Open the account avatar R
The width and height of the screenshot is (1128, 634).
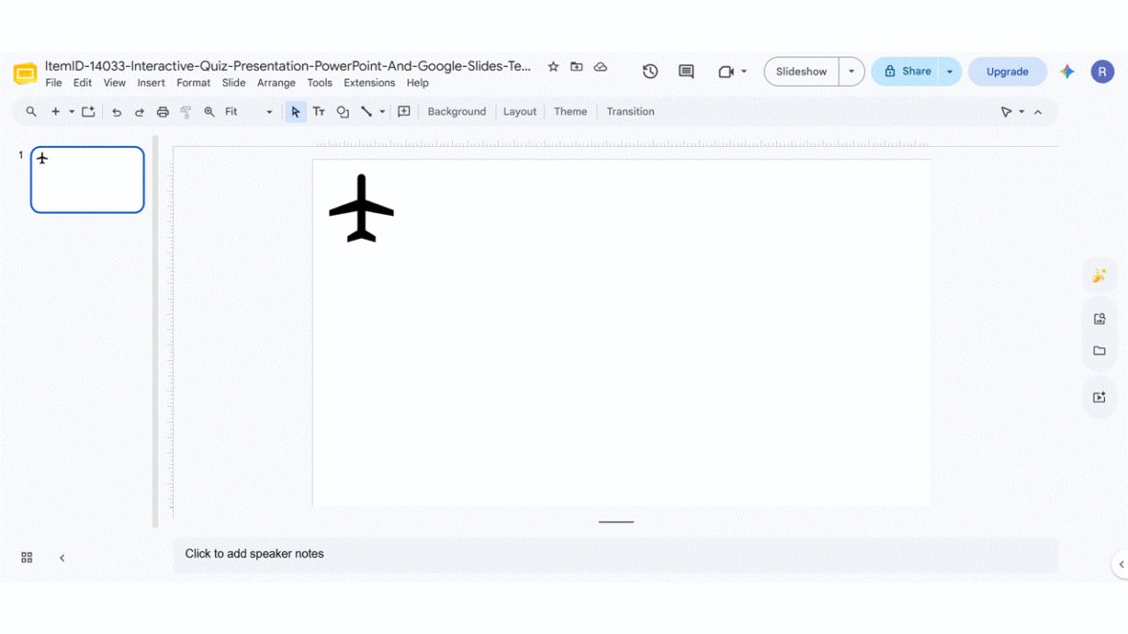click(1102, 72)
